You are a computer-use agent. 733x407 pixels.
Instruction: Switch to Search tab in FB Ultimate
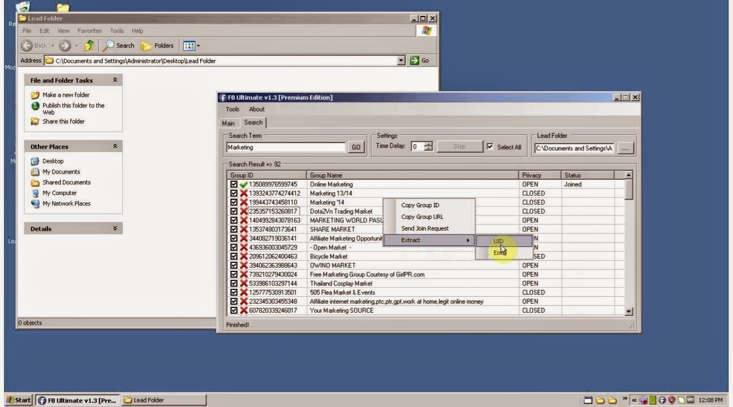tap(253, 123)
